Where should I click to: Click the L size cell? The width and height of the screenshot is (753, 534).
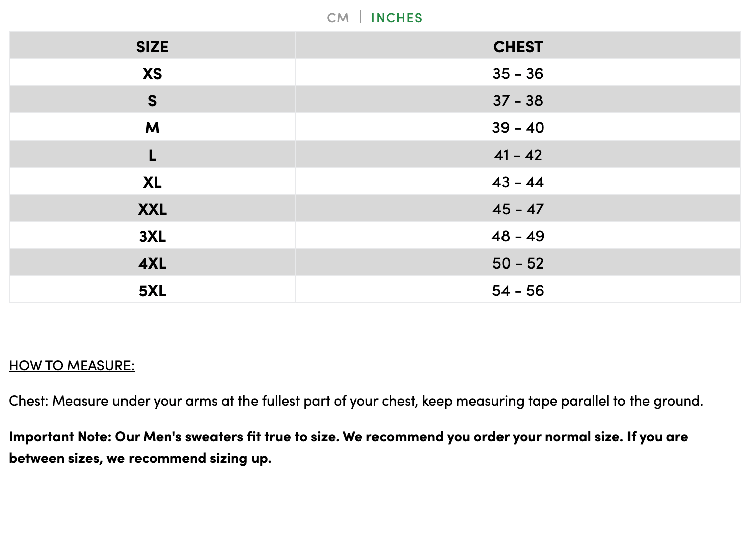[152, 155]
